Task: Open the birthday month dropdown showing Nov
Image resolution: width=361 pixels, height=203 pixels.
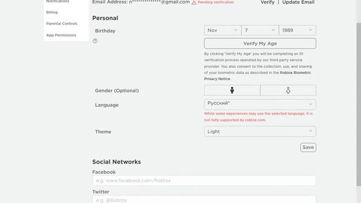Action: pyautogui.click(x=222, y=30)
